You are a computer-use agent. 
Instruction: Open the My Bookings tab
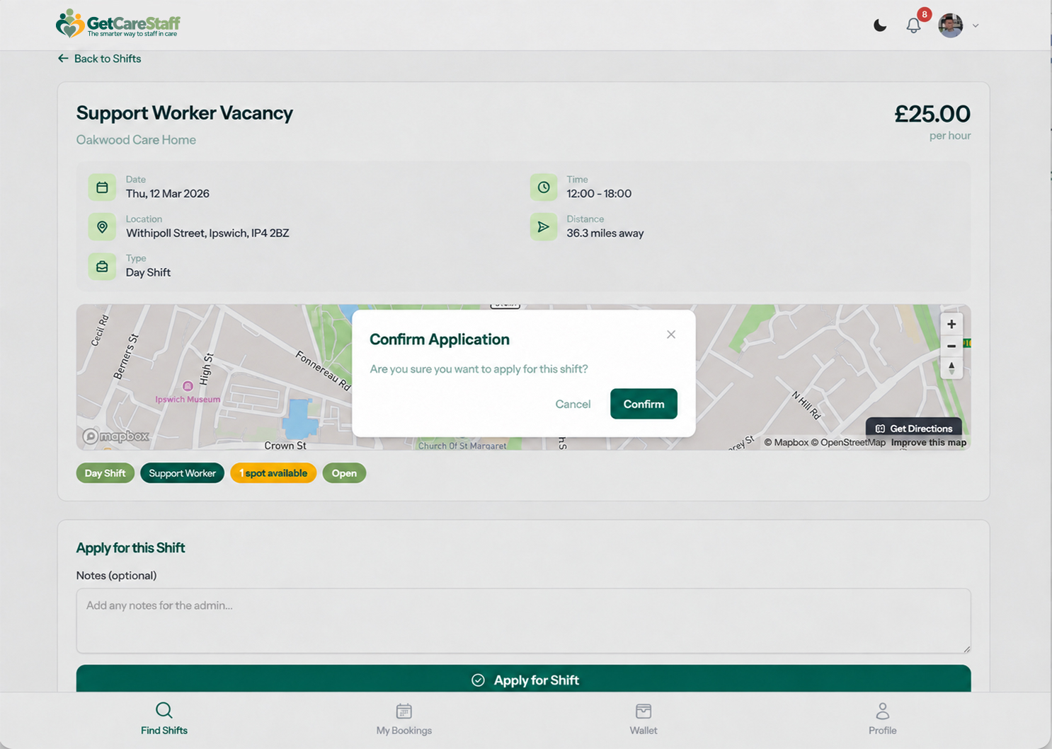[404, 719]
